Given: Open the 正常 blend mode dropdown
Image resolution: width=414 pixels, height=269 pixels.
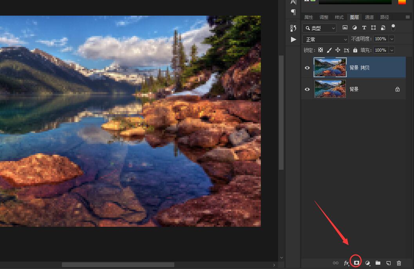Looking at the screenshot, I should (x=325, y=39).
